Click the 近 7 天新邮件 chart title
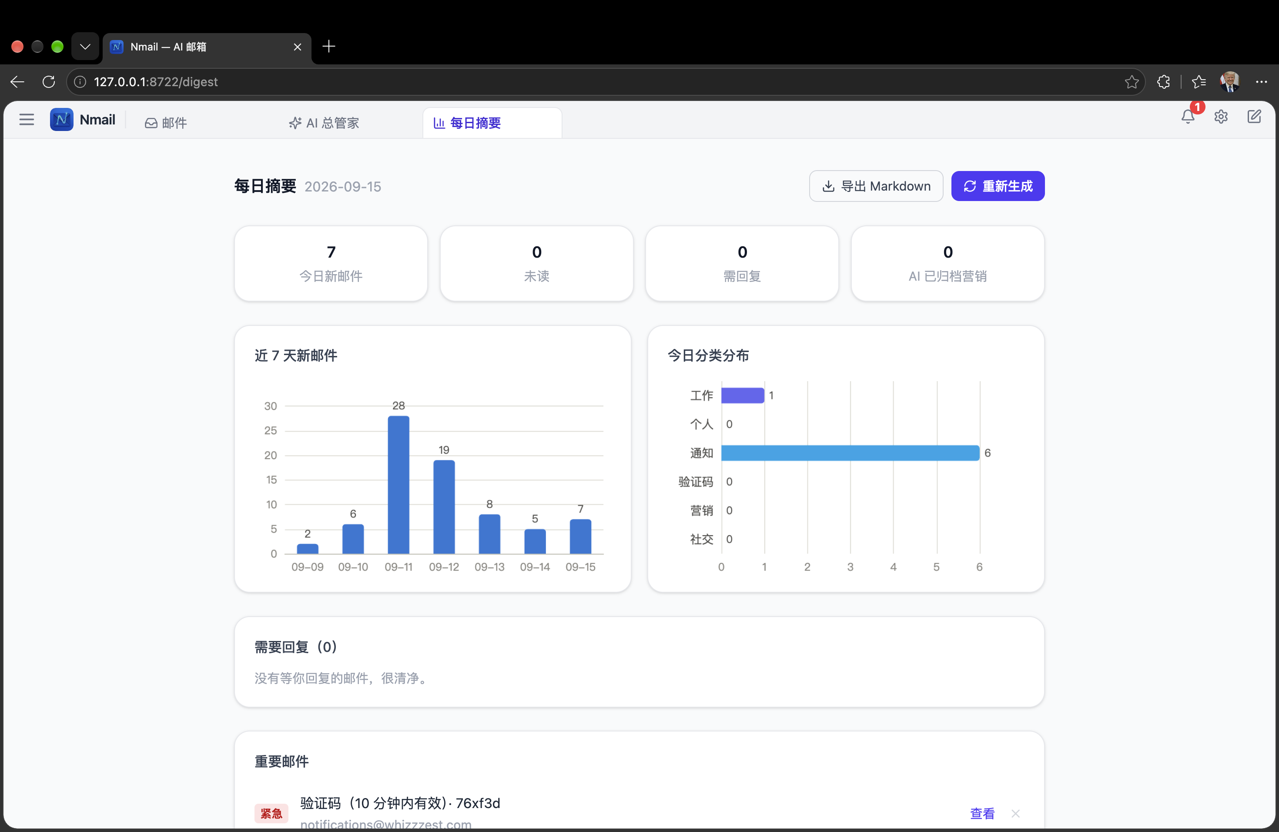1279x832 pixels. (x=296, y=355)
